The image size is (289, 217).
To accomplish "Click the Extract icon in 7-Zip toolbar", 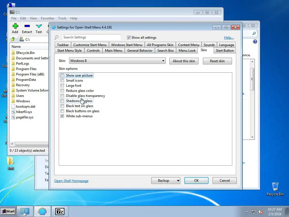I will click(x=27, y=26).
